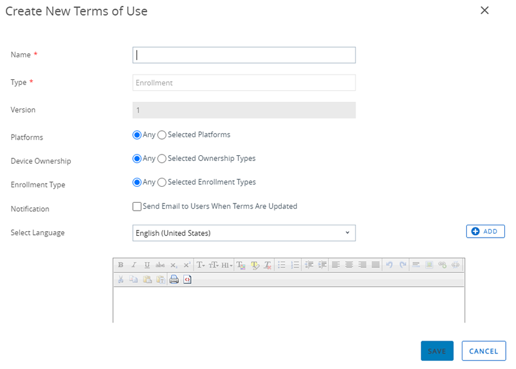This screenshot has width=516, height=369.
Task: Switch to HTML source view
Action: tap(187, 279)
